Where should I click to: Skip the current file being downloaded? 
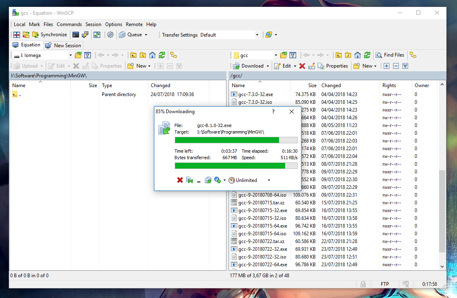coord(189,180)
